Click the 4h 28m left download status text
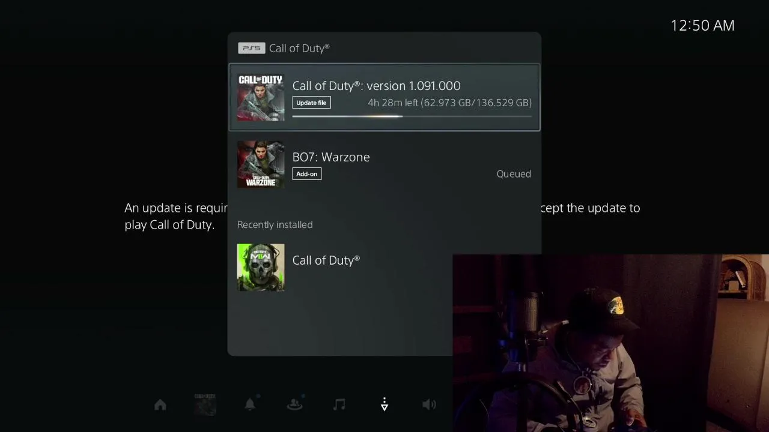 coord(449,103)
